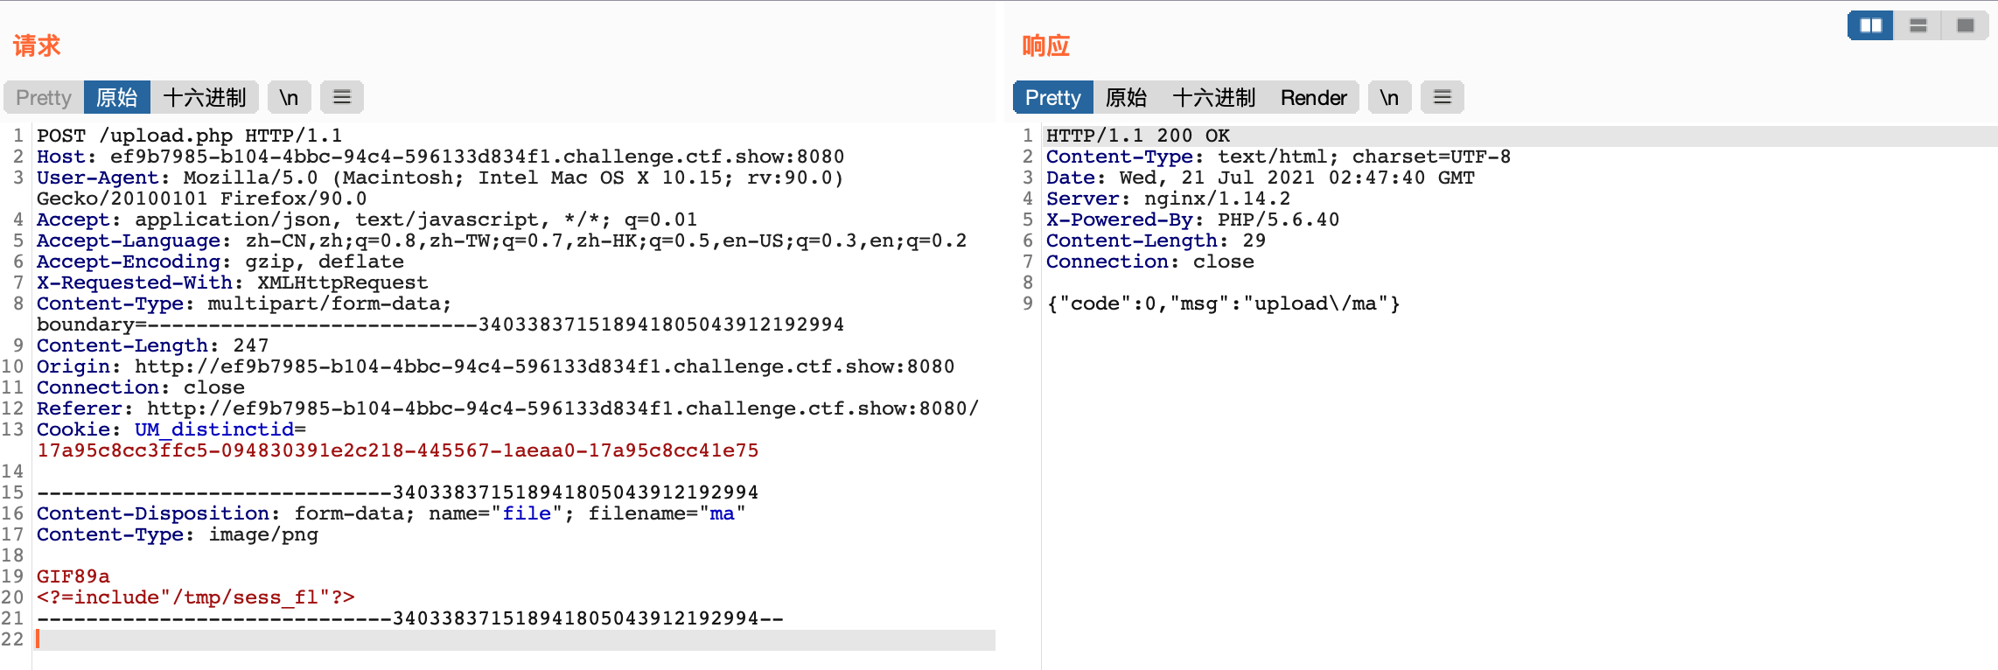Click the User-Agent header name
Screen dimensions: 1998x670
coord(97,178)
